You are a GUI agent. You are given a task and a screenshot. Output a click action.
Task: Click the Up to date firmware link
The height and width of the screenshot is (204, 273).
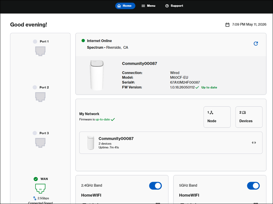click(209, 87)
